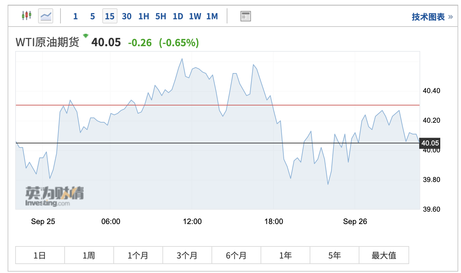Click the 40.05 current price marker
Image resolution: width=461 pixels, height=273 pixels.
click(430, 143)
